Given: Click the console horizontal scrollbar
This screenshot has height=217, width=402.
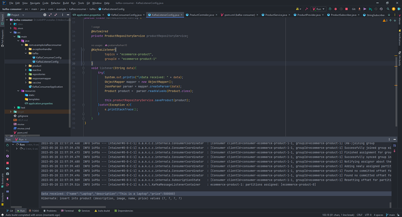Looking at the screenshot, I should point(73,207).
